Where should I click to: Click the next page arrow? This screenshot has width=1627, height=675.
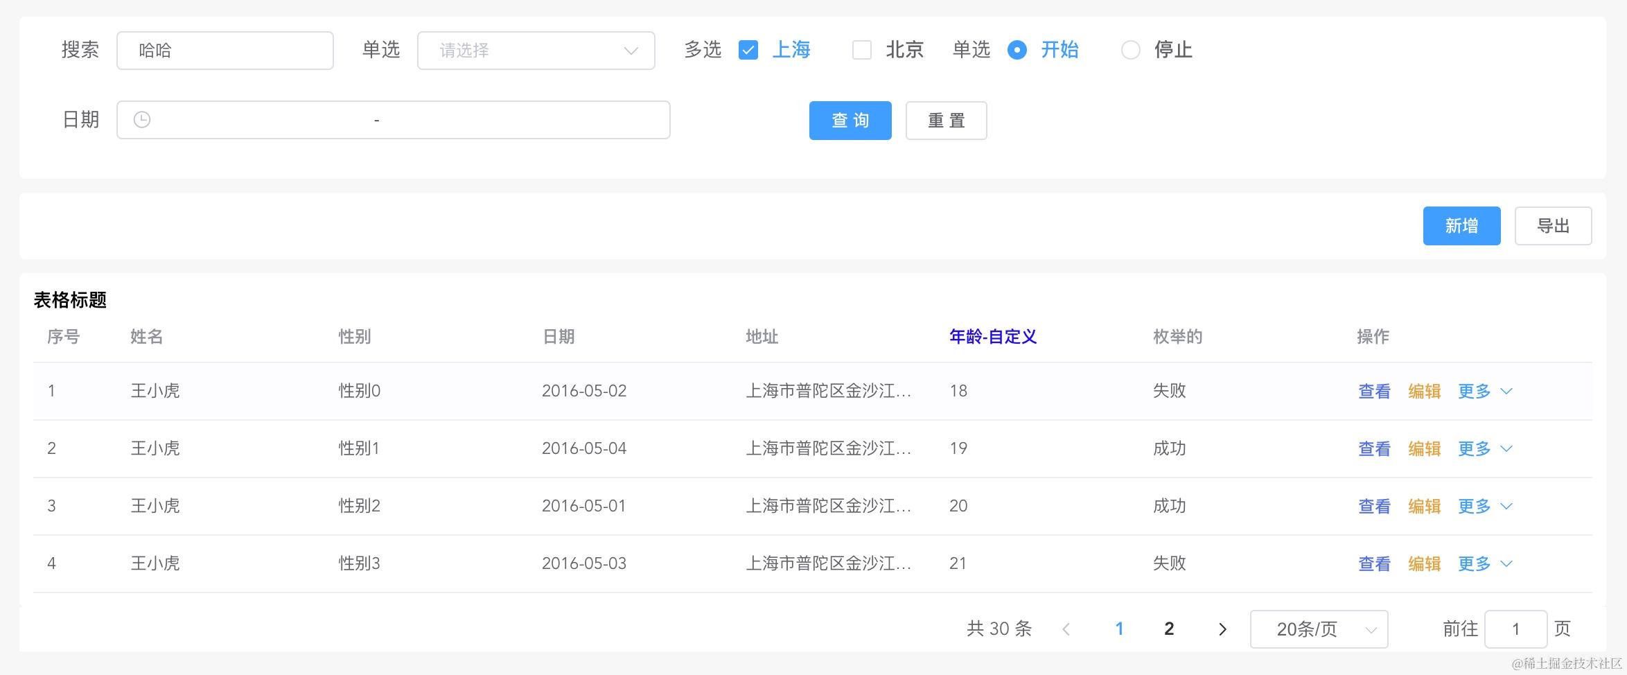(1222, 629)
